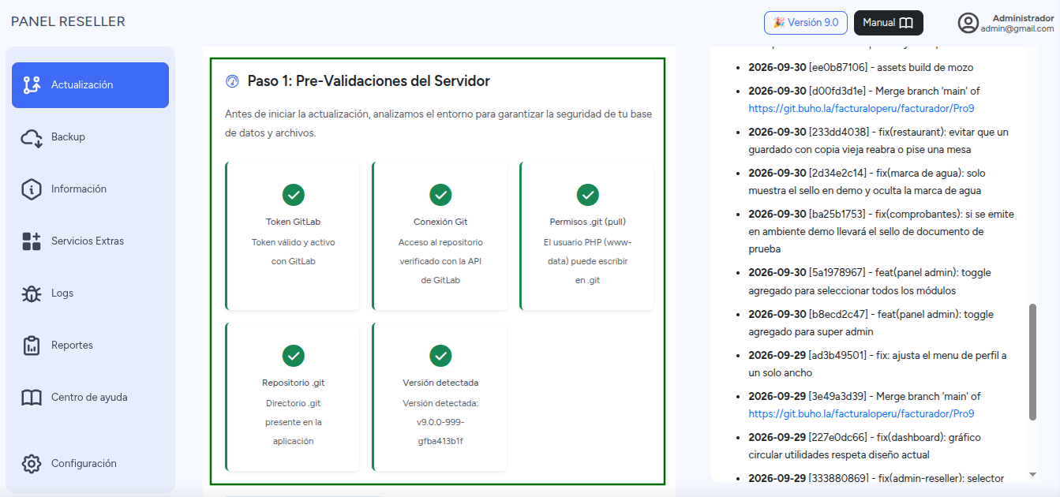Click the Conexión Git green checkmark

pyautogui.click(x=440, y=195)
